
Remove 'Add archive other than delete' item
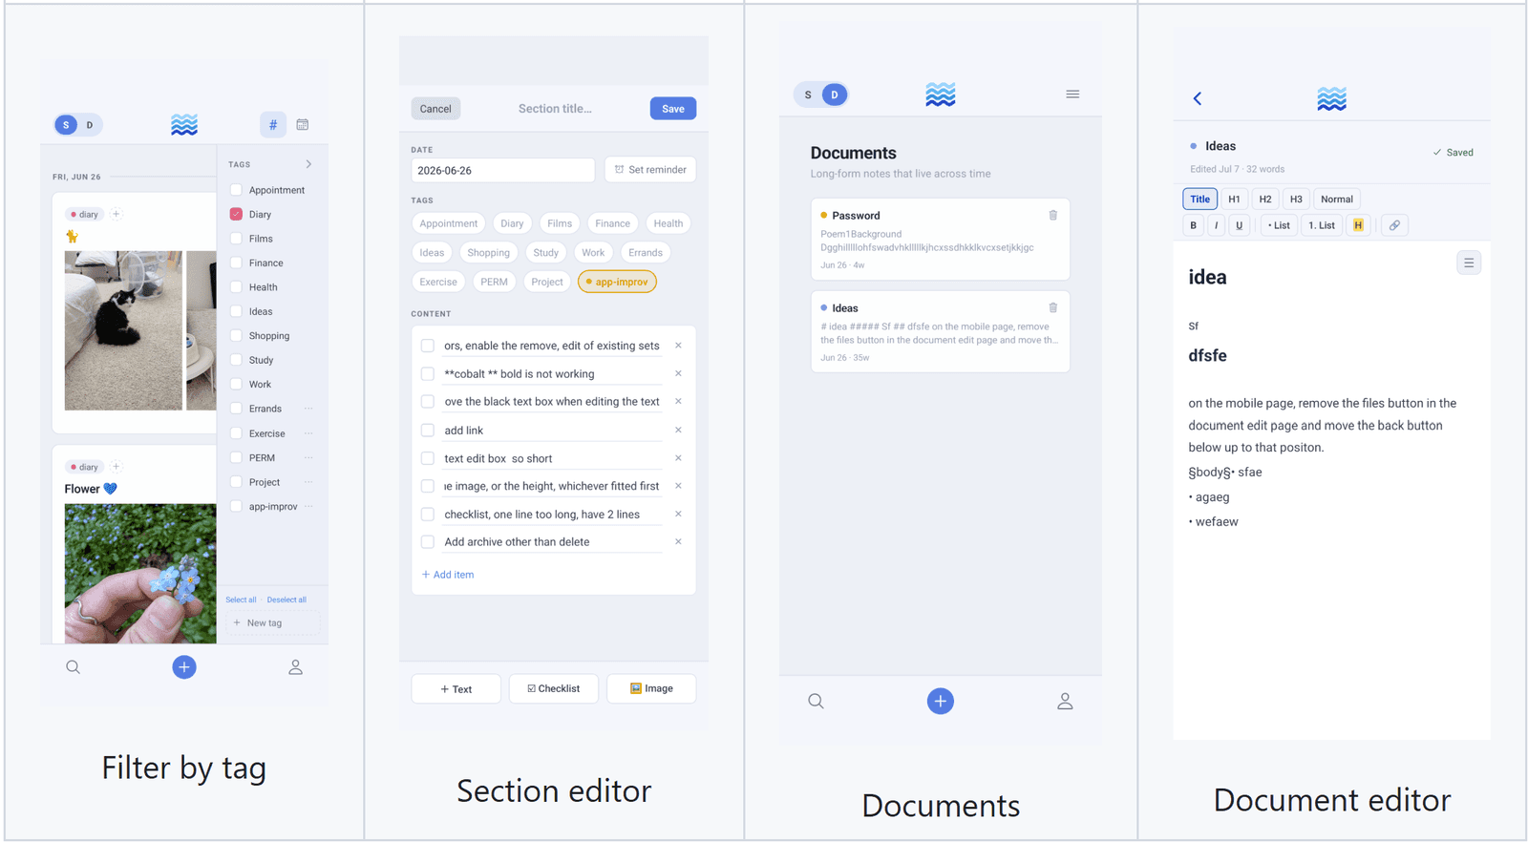678,541
